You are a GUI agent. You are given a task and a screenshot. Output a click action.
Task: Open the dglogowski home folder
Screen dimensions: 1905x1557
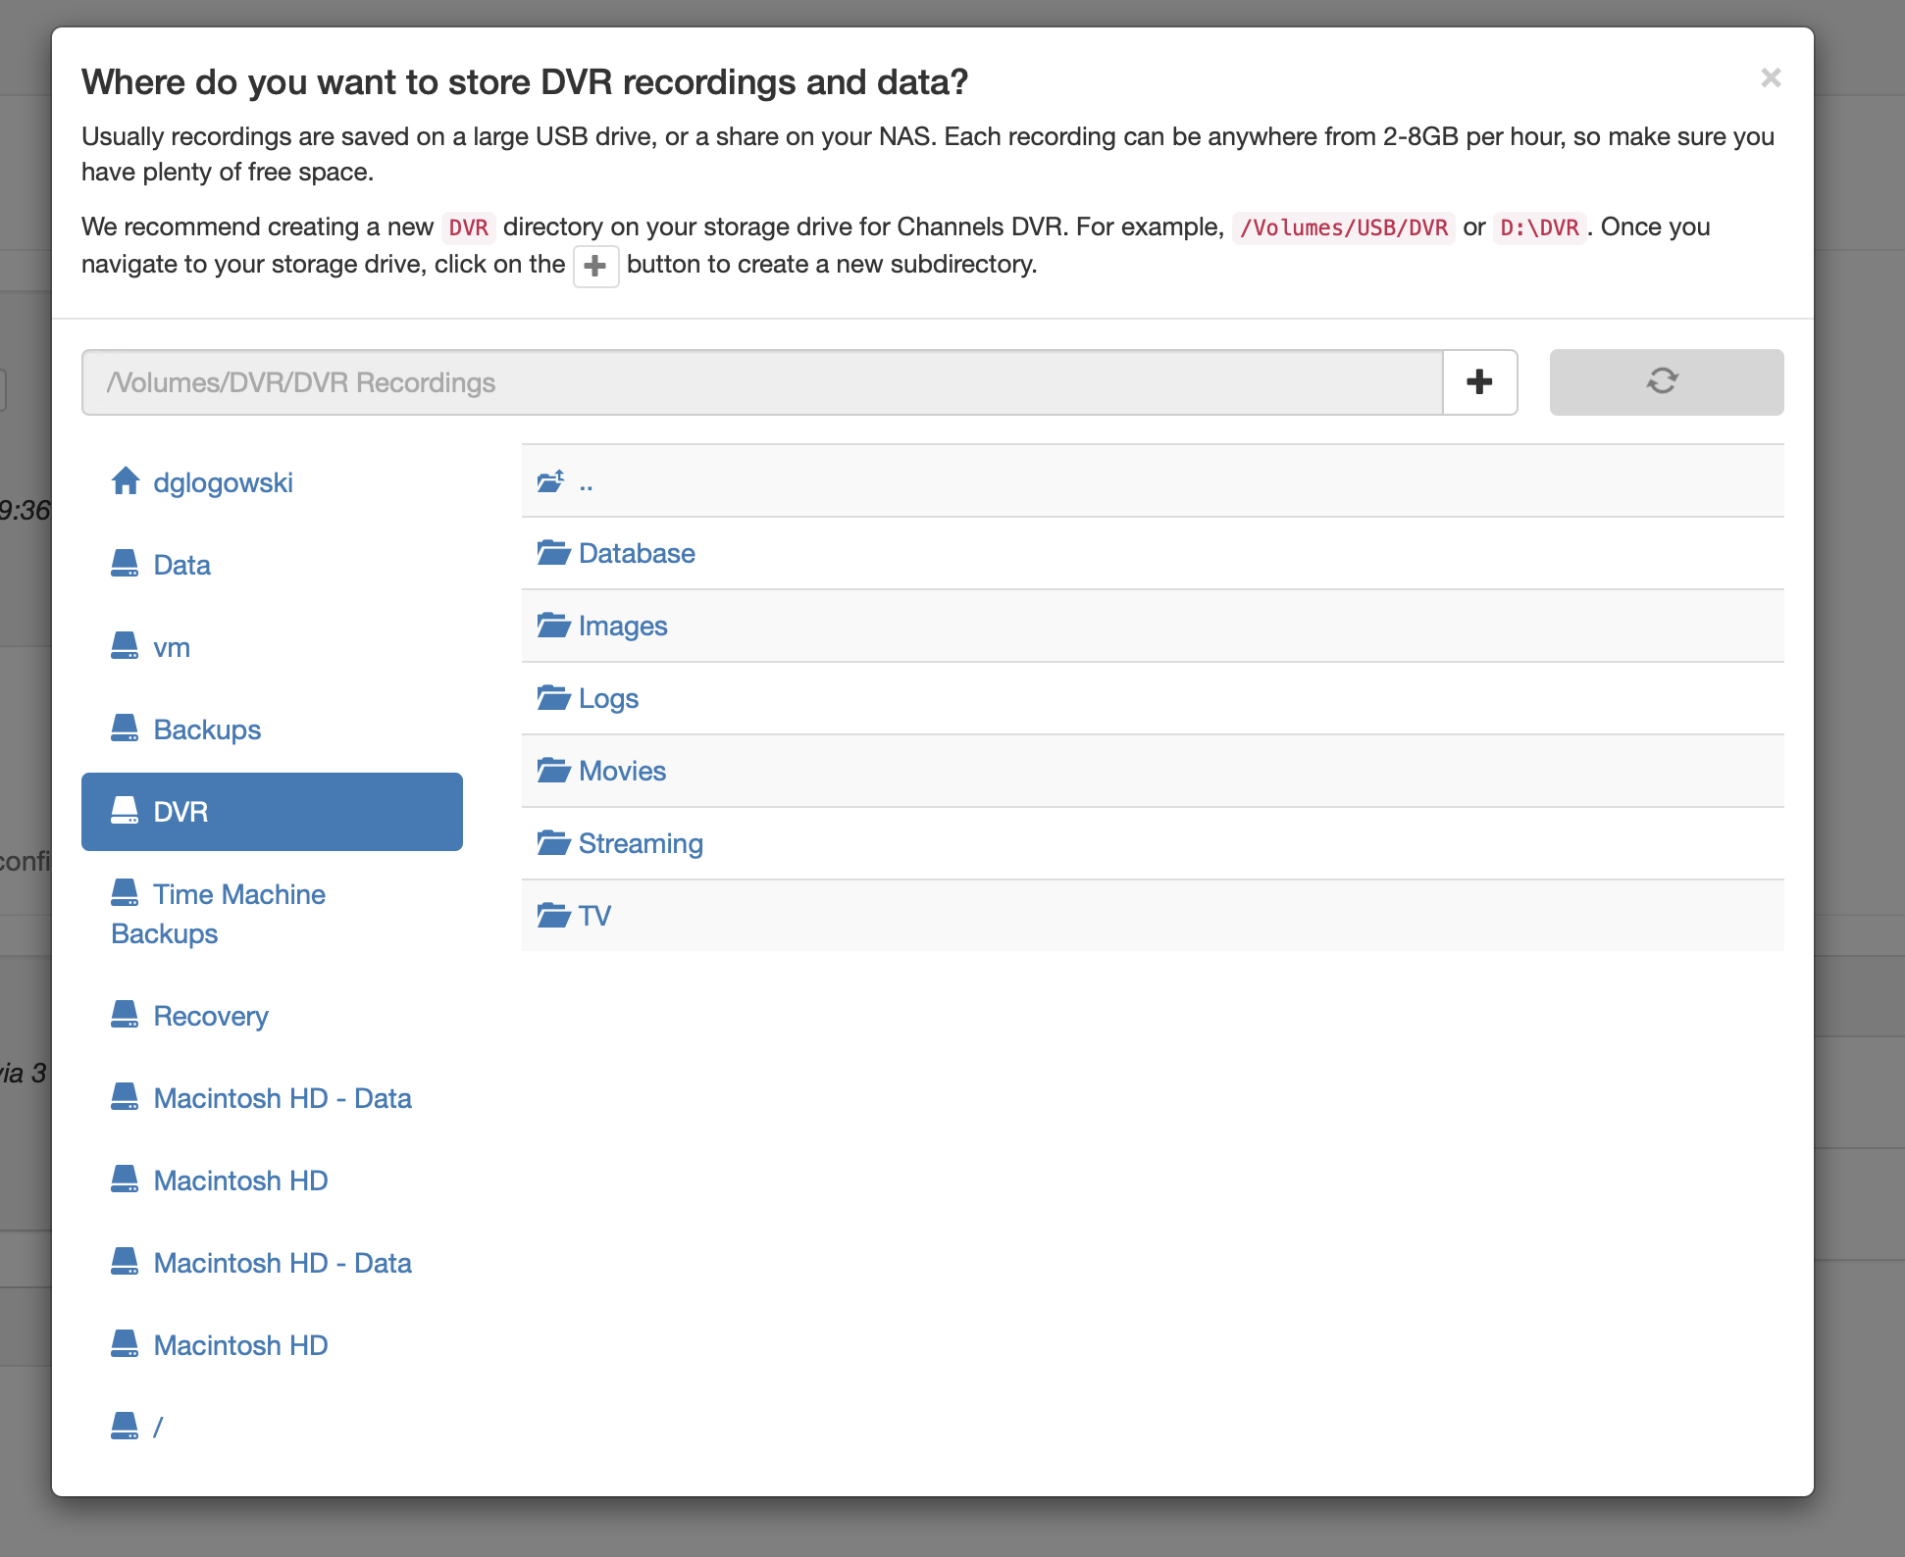click(222, 482)
